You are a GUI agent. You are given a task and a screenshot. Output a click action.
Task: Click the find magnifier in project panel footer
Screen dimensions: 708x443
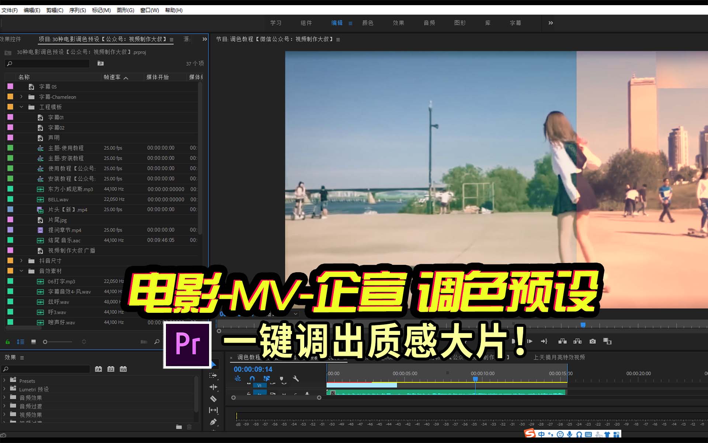(157, 342)
